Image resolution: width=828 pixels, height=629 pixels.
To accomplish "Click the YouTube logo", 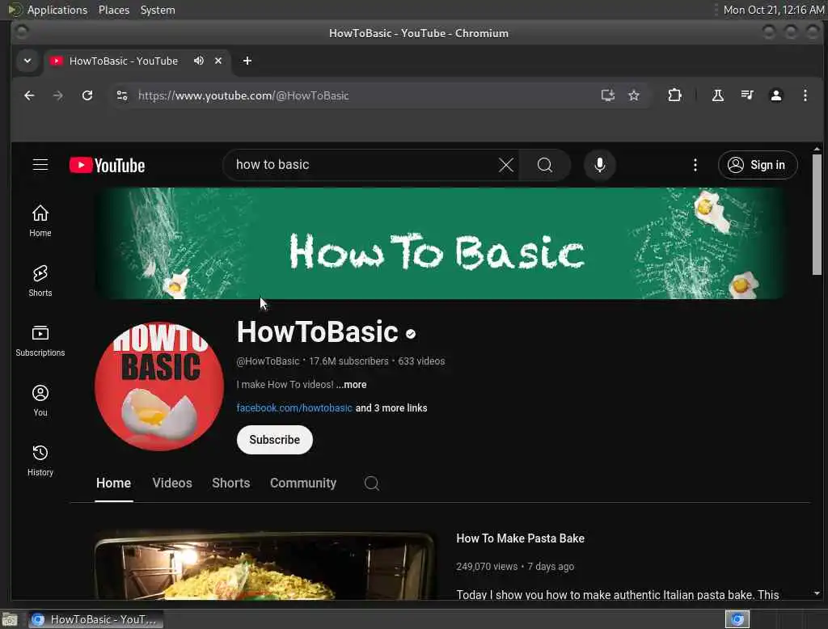I will coord(108,165).
